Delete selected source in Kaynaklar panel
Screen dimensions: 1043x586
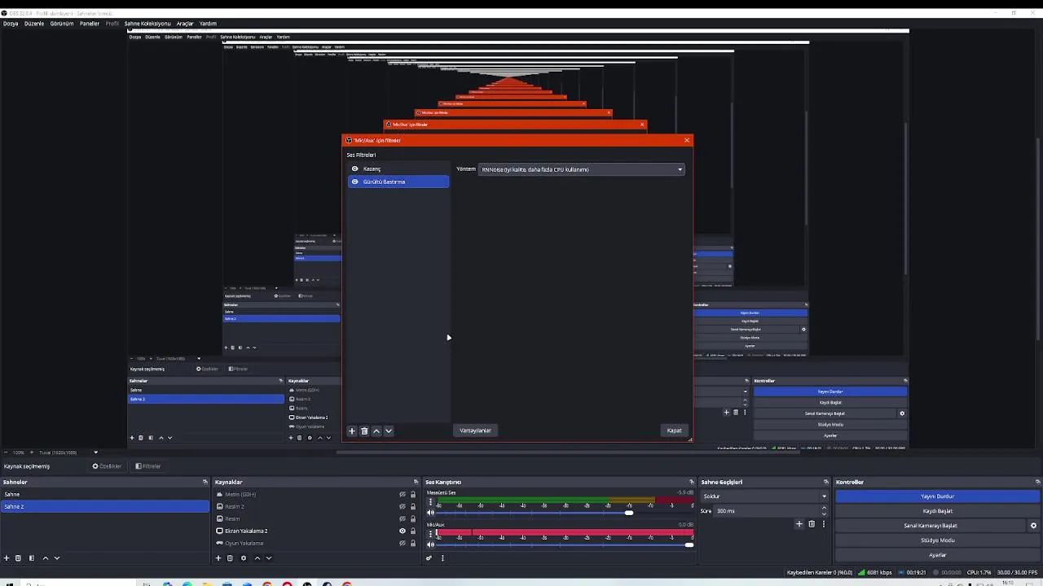pyautogui.click(x=230, y=558)
